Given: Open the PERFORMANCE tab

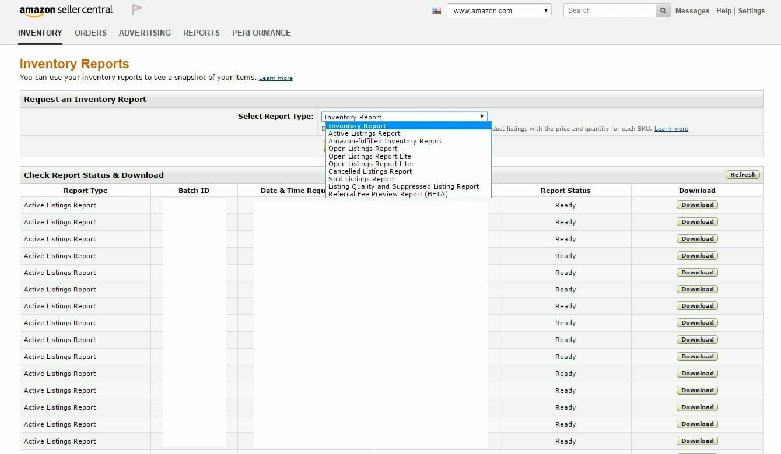Looking at the screenshot, I should tap(261, 33).
